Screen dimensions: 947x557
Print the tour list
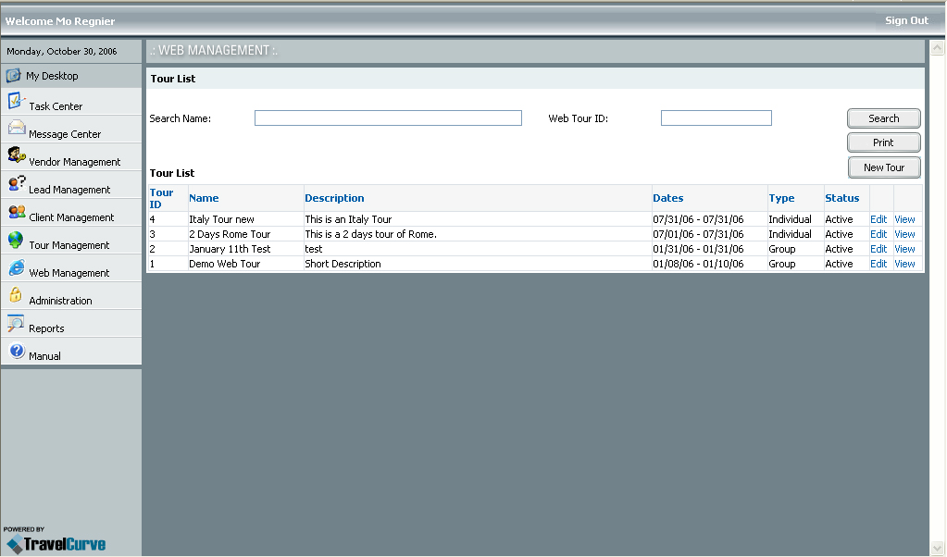pos(882,142)
